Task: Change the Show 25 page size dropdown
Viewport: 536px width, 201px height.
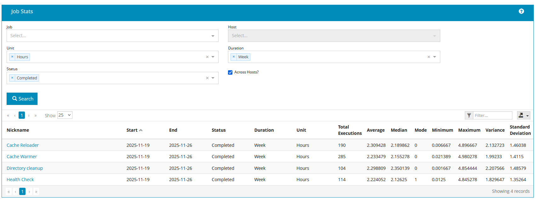Action: click(65, 115)
